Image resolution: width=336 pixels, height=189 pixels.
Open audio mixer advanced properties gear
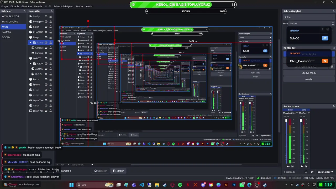click(312, 172)
